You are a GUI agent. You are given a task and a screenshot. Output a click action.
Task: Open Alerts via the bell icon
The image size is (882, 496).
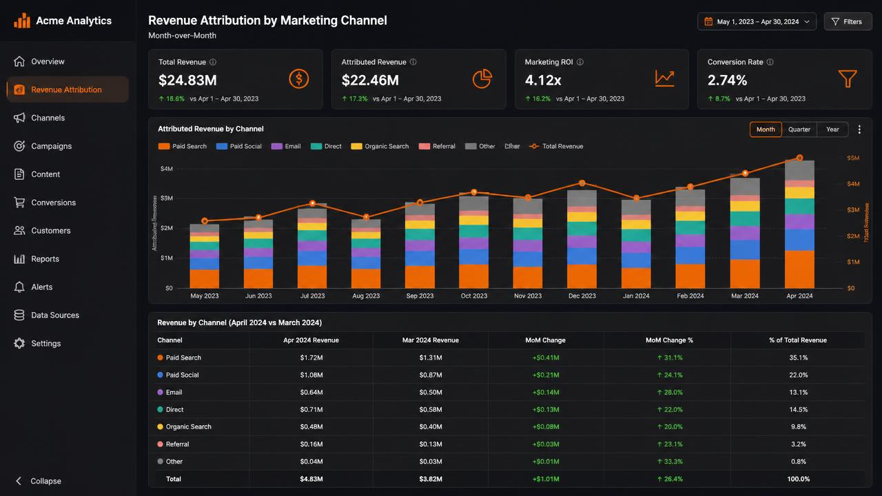tap(19, 287)
